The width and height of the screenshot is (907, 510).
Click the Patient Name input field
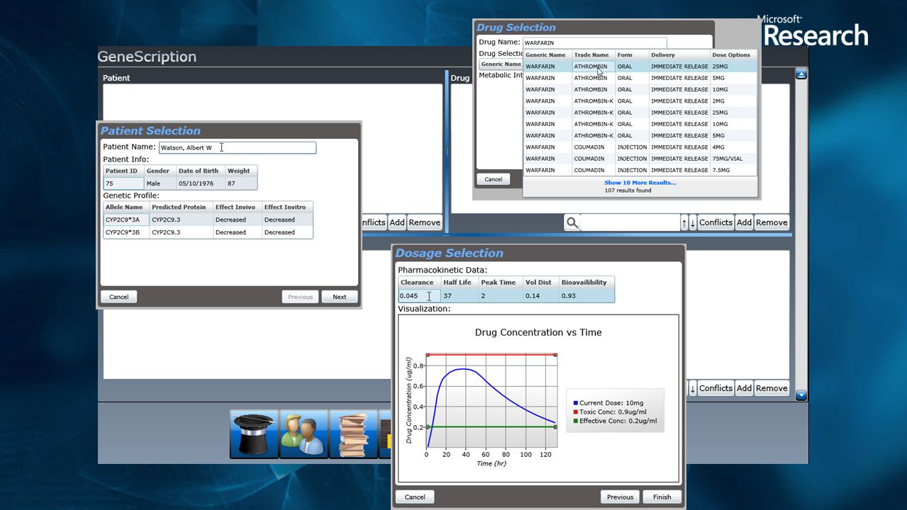coord(238,147)
